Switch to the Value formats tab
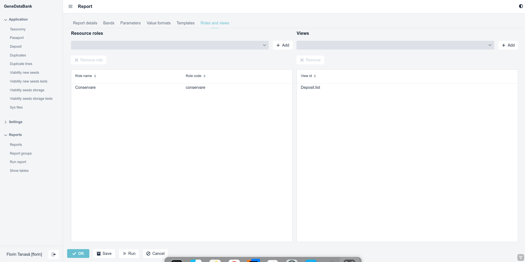Image resolution: width=525 pixels, height=262 pixels. point(159,23)
